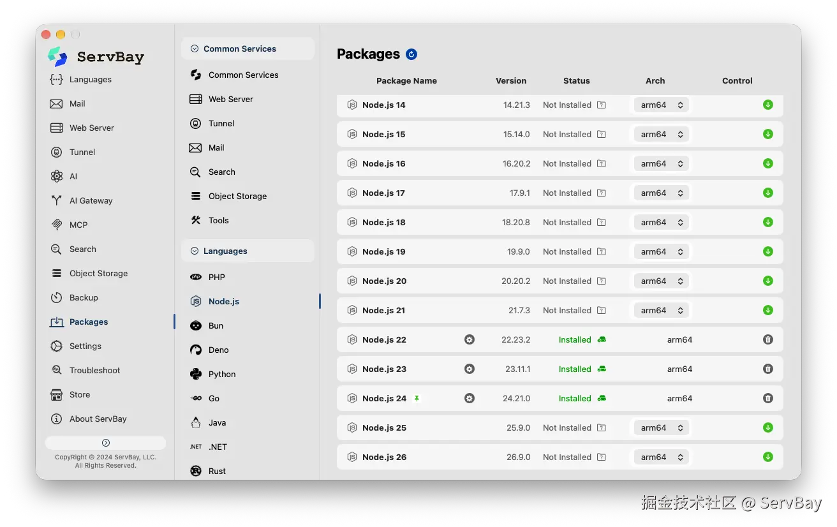This screenshot has width=837, height=527.
Task: Open the Arch dropdown for Node.js 14
Action: click(662, 105)
